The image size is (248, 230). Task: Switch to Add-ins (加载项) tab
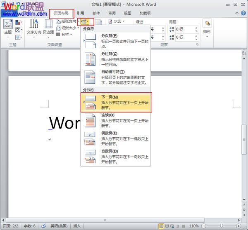tap(145, 13)
